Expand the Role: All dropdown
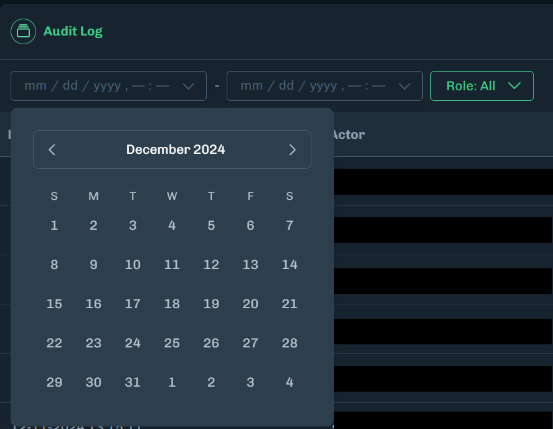Image resolution: width=553 pixels, height=429 pixels. (x=482, y=86)
